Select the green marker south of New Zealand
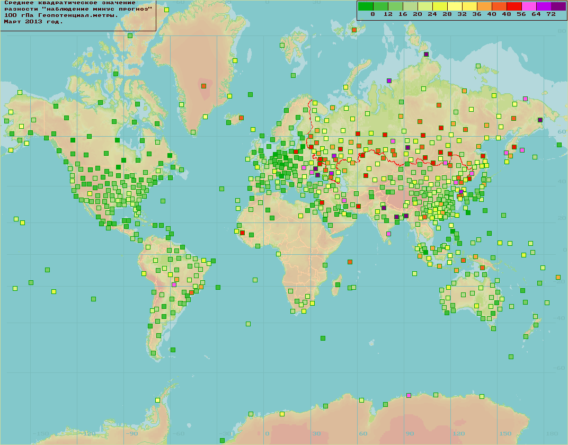Image resolution: width=568 pixels, height=445 pixels. [x=511, y=357]
